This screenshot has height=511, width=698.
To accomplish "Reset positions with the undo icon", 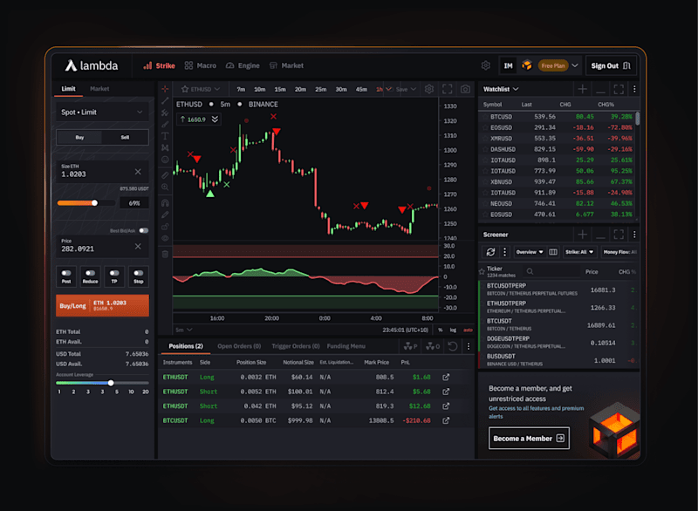I will point(452,346).
